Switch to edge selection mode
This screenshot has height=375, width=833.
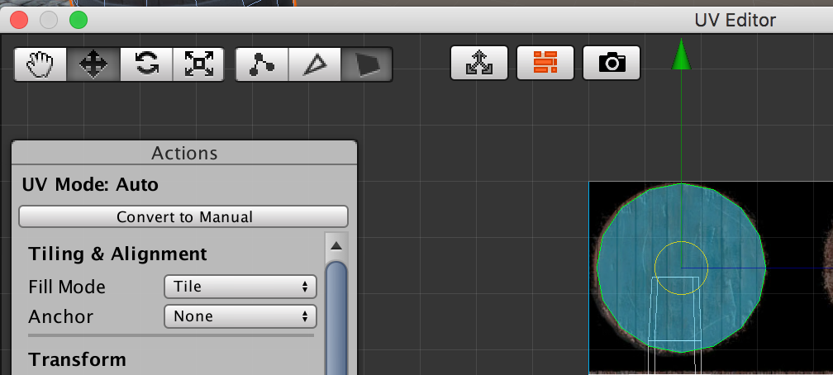[x=315, y=64]
